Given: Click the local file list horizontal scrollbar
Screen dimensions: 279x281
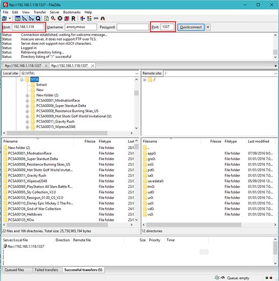Looking at the screenshot, I should pyautogui.click(x=57, y=225).
